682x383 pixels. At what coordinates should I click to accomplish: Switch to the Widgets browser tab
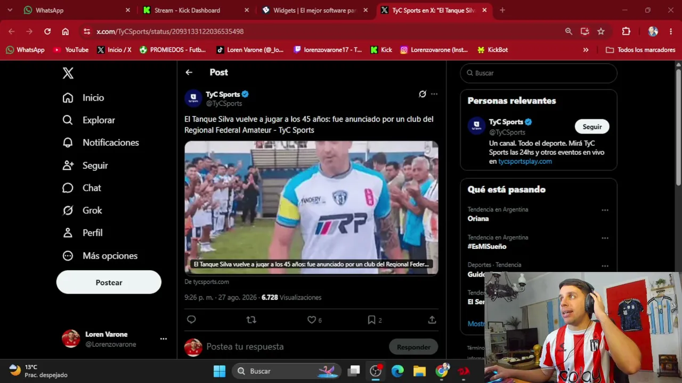pyautogui.click(x=314, y=10)
